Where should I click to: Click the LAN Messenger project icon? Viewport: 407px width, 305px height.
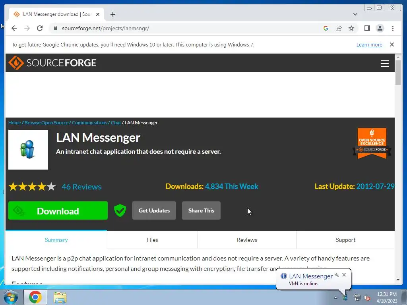pos(28,150)
